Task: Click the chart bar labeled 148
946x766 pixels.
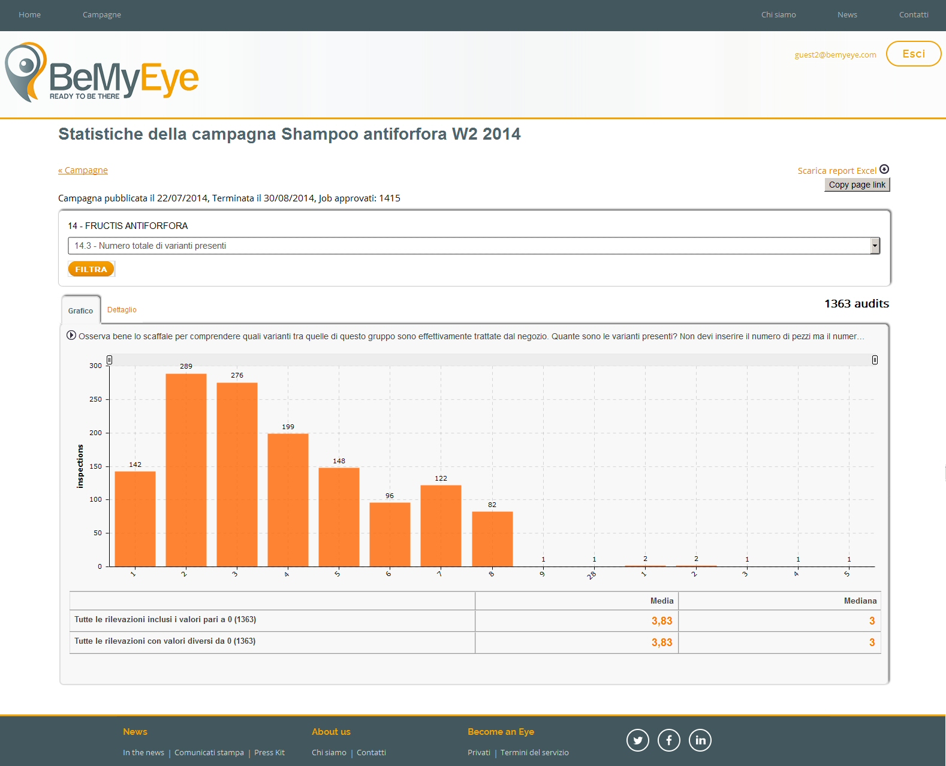Action: [x=339, y=517]
